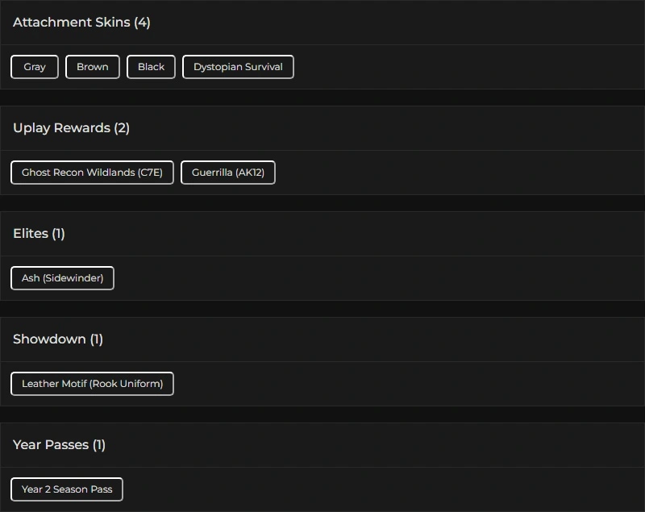
Task: Select the Guerrilla (AK12) reward tag
Action: 228,173
